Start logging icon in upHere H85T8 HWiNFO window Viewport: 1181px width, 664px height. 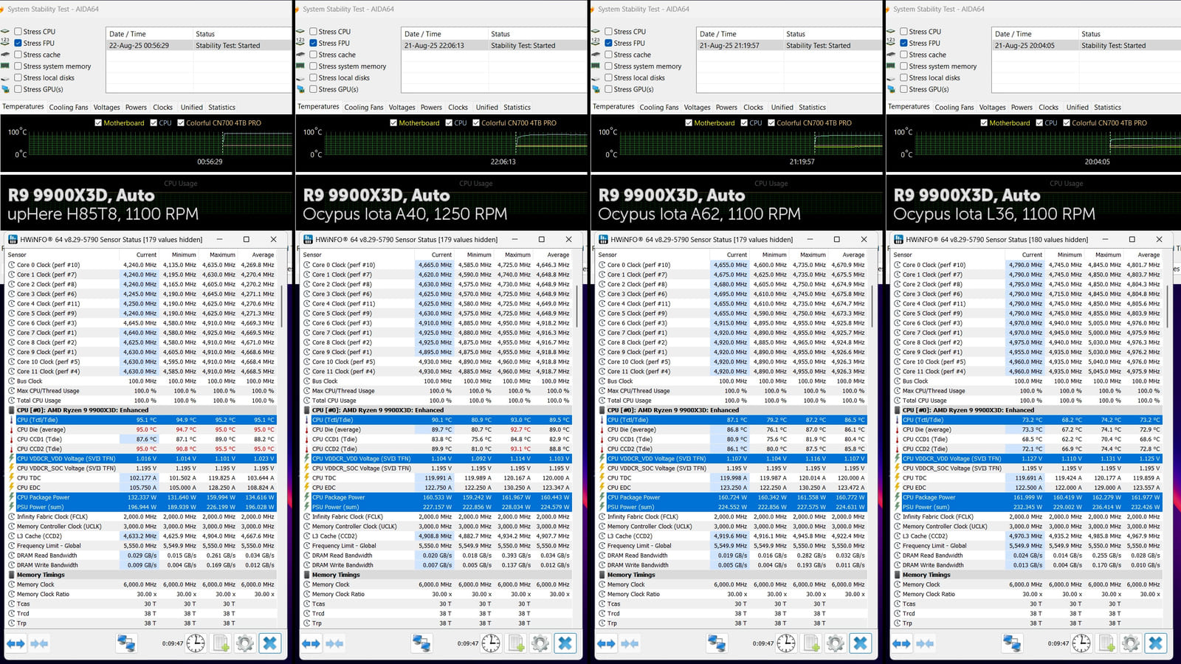click(x=221, y=643)
